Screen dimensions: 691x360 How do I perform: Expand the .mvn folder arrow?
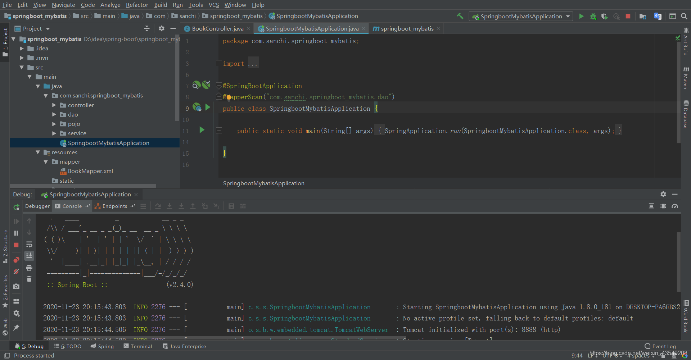[22, 58]
